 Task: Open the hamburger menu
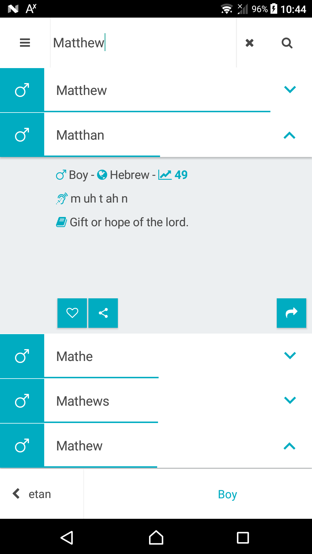25,43
